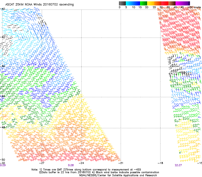Click the latitude label '-46'

[x=2, y=96]
